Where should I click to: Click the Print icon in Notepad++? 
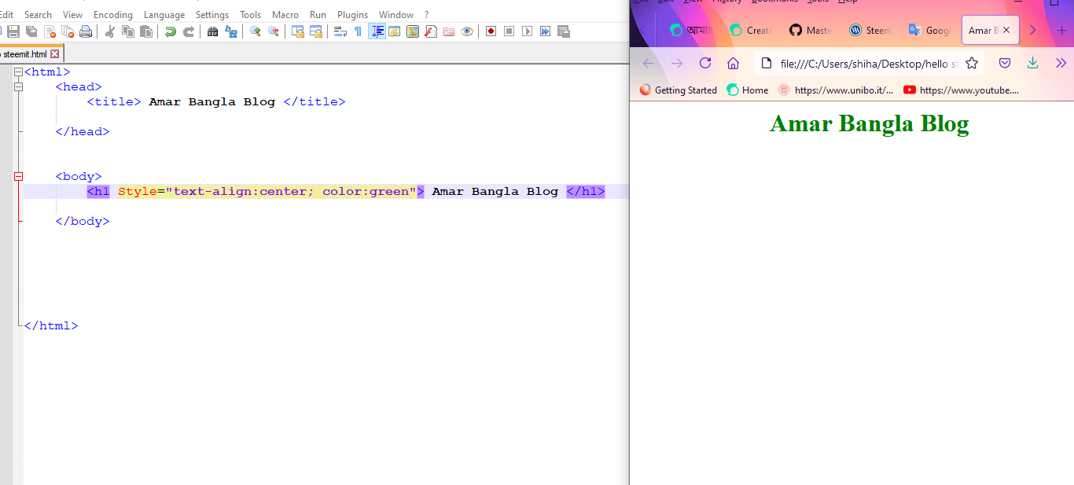[86, 31]
